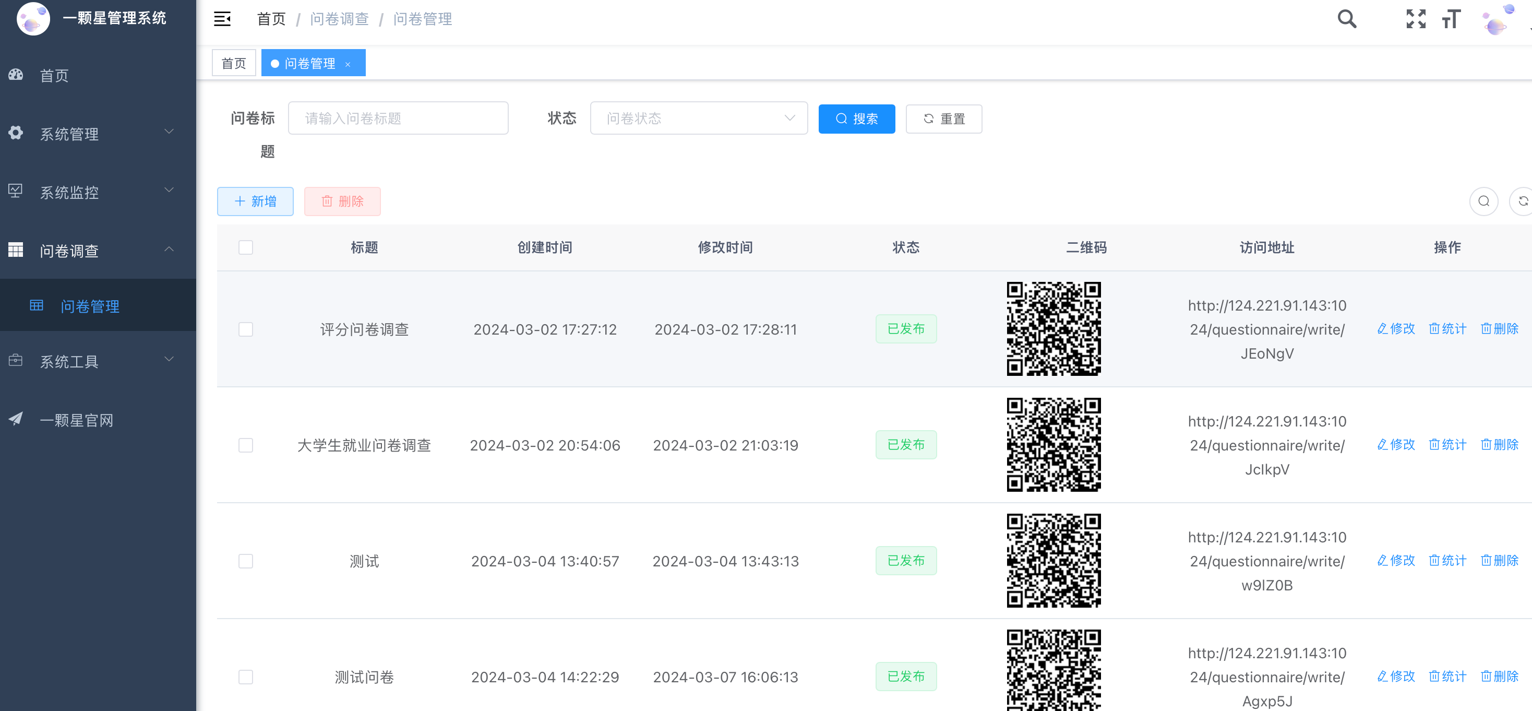
Task: Click the URL ending in w9IZ0B
Action: (1267, 561)
